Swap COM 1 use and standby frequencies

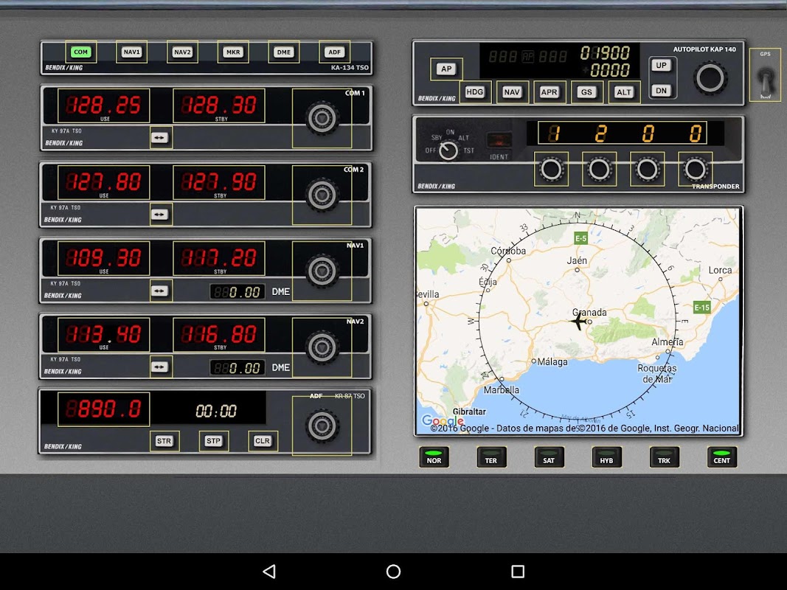pyautogui.click(x=161, y=137)
